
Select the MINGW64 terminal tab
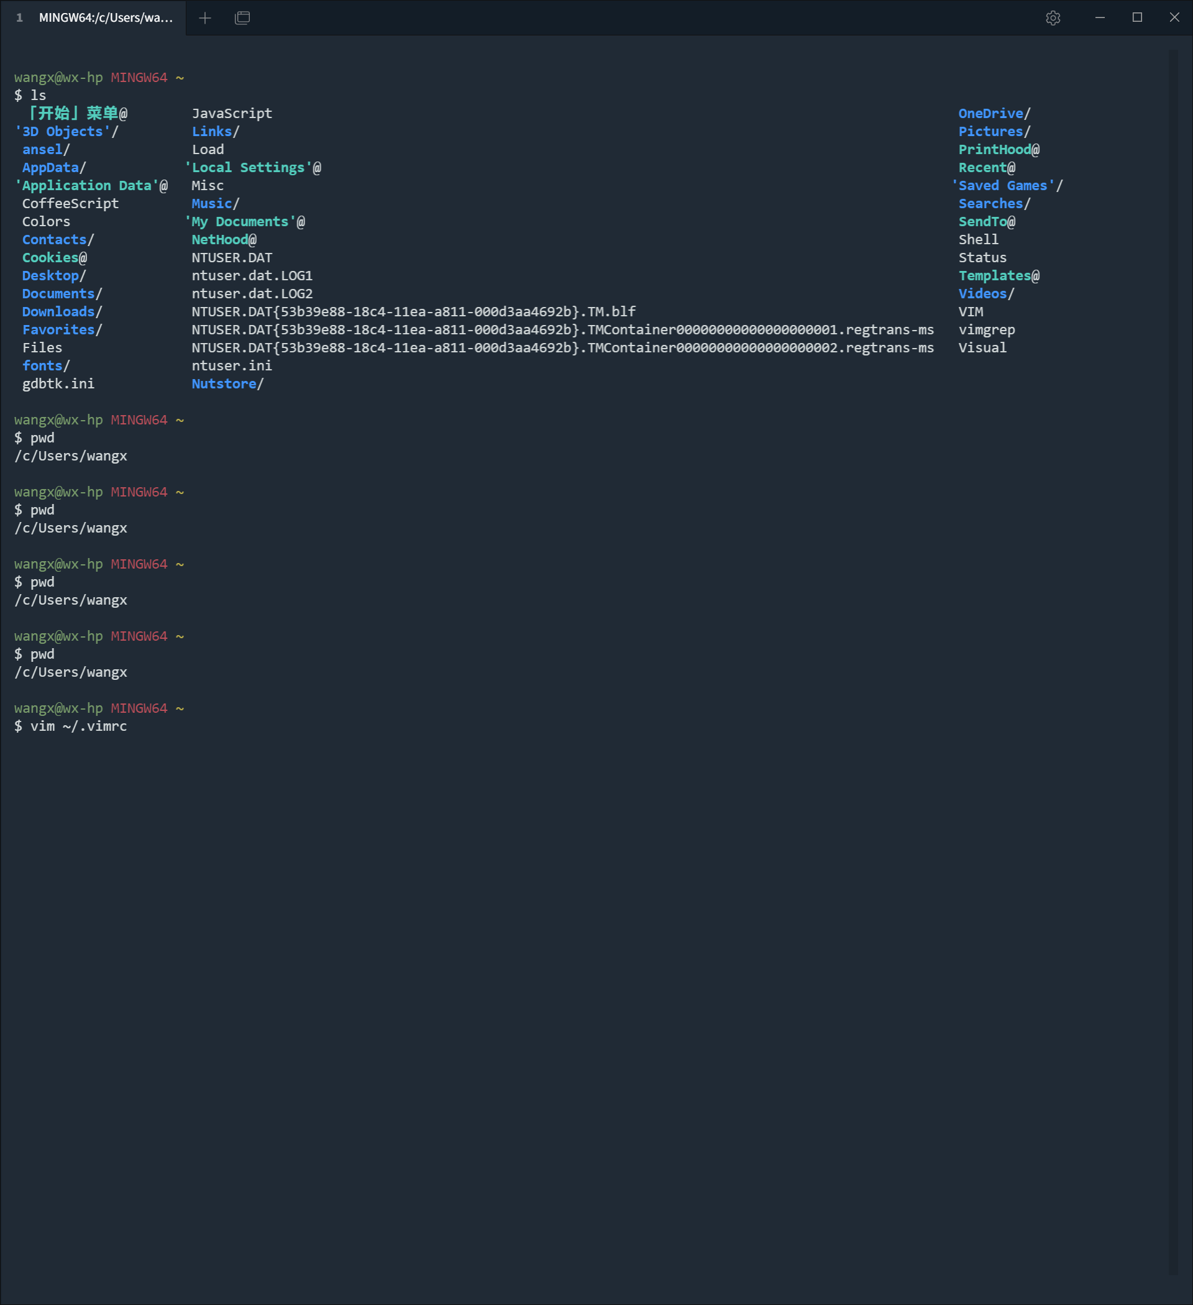tap(106, 18)
